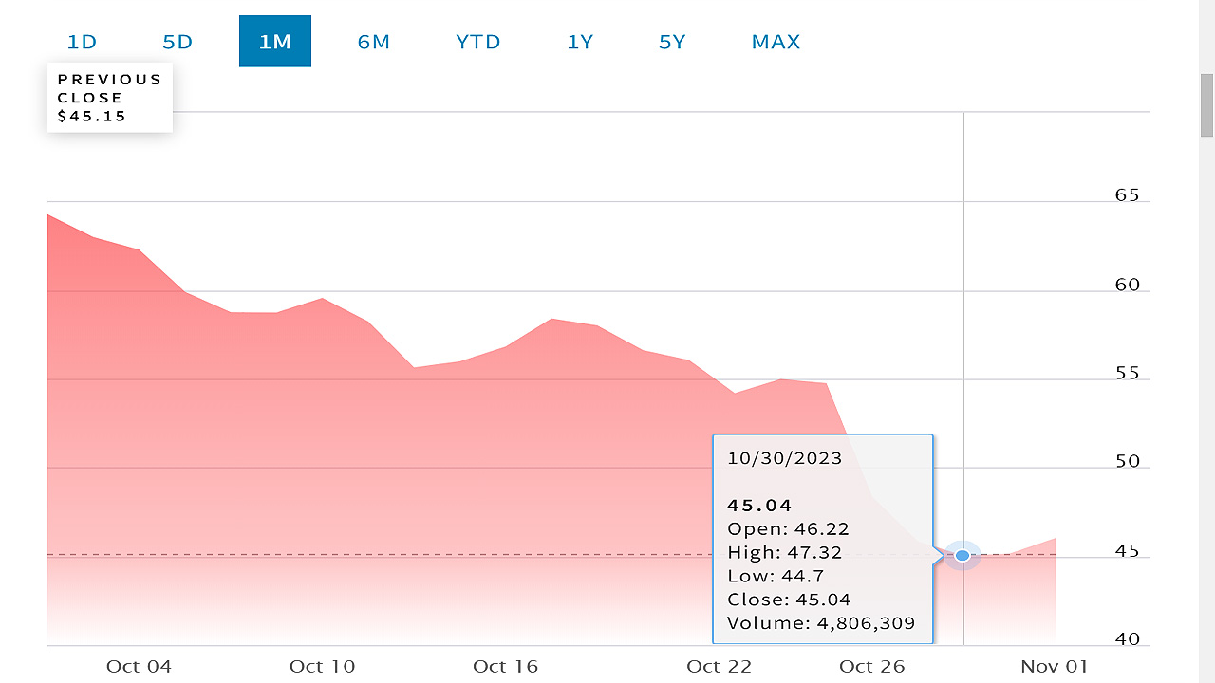Select the 1D time range tab
Viewport: 1215px width, 683px height.
tap(82, 41)
